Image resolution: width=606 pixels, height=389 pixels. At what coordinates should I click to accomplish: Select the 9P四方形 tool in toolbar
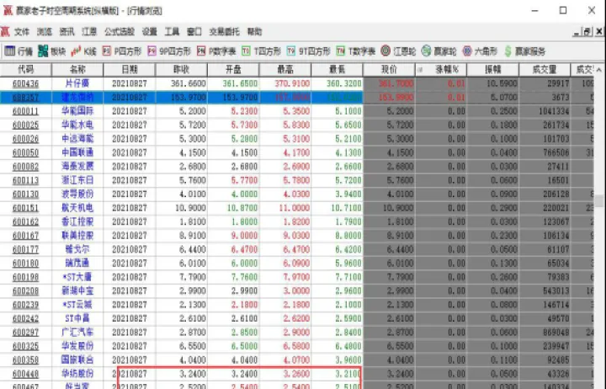point(169,51)
